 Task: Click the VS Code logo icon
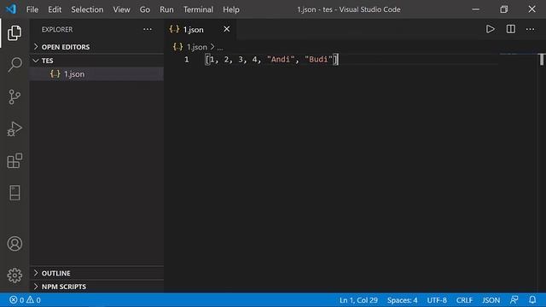[11, 9]
